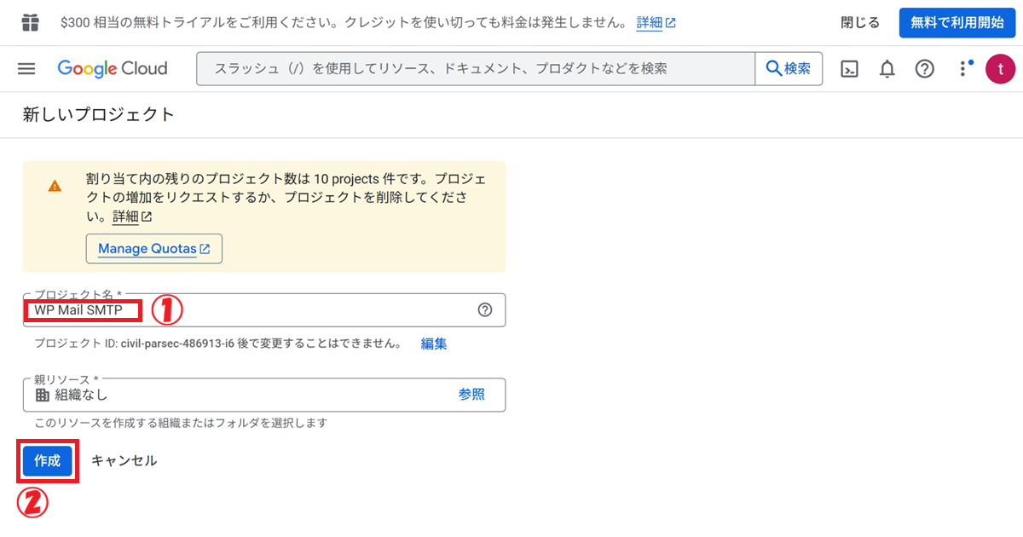Open the notifications bell
Screen dimensions: 1023x537
(887, 69)
